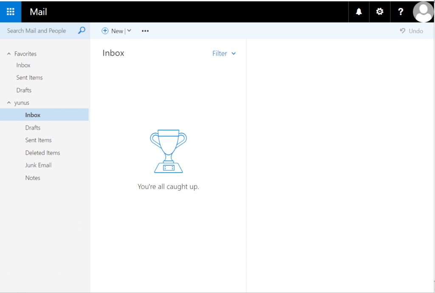Open the user profile avatar

point(423,11)
